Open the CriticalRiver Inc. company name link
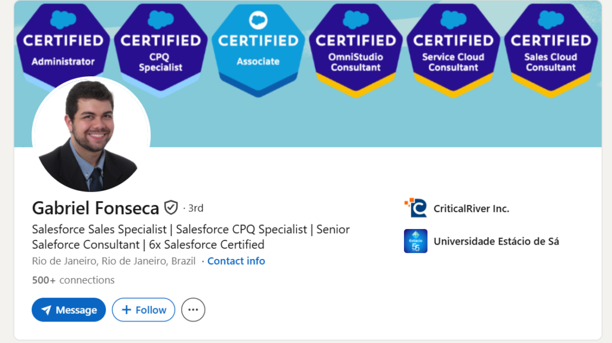 coord(472,208)
